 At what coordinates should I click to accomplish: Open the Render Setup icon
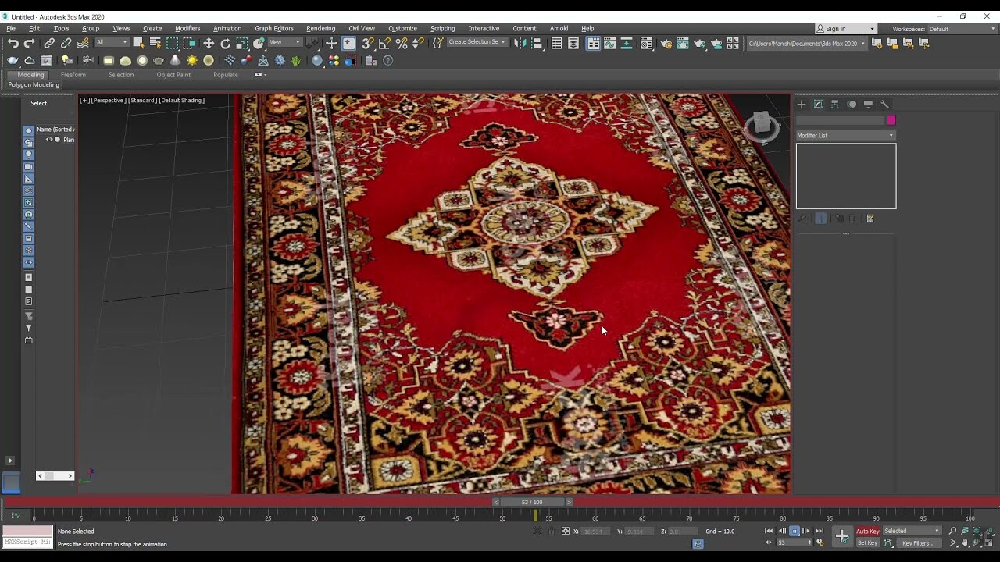[666, 44]
